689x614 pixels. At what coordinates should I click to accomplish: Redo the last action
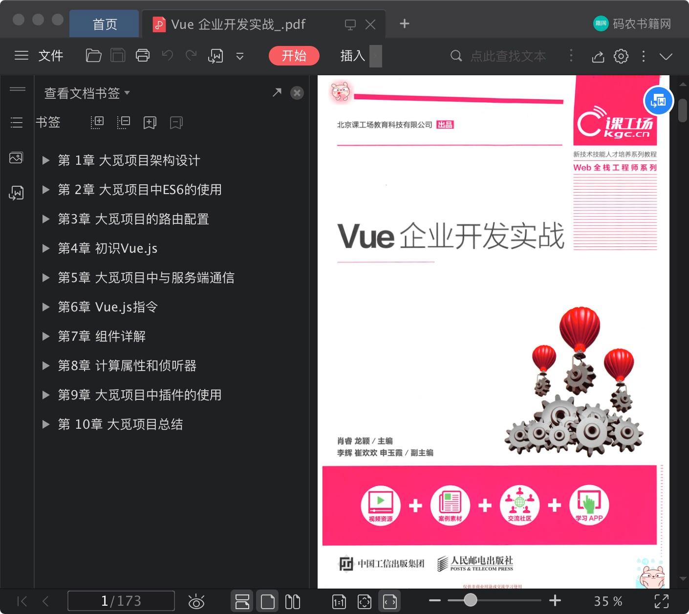click(x=191, y=55)
